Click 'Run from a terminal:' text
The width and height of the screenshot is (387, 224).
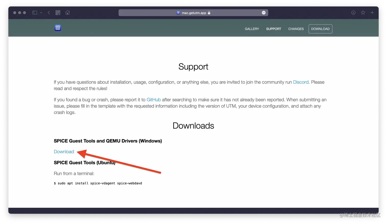coord(74,173)
